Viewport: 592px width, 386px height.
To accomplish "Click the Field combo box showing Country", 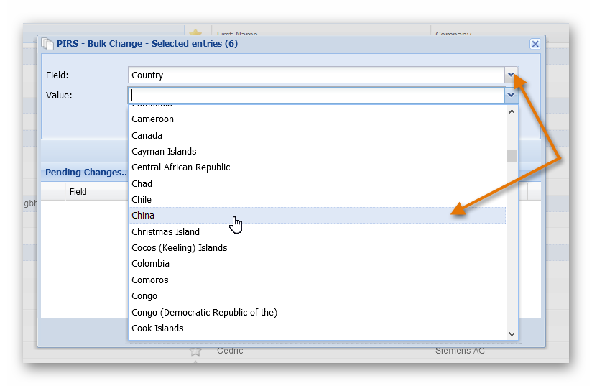I will coord(316,75).
